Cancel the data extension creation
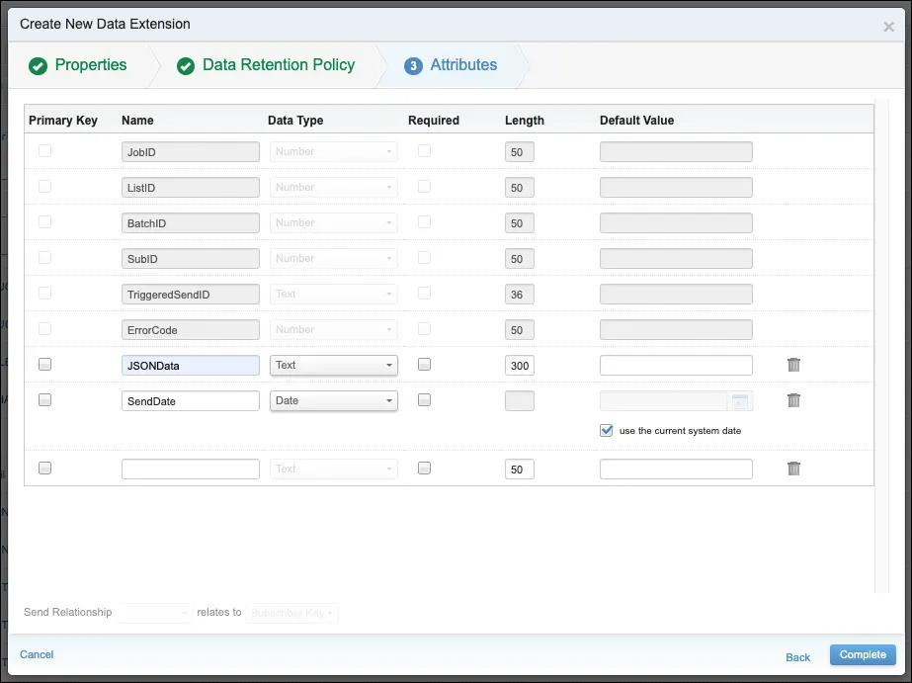Screen dimensions: 912x683 37,654
